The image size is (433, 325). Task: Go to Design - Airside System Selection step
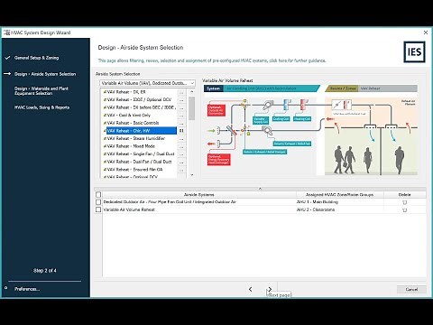[45, 74]
